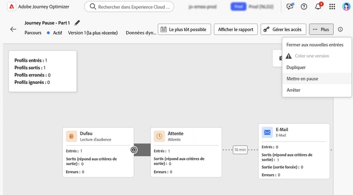Choose Mettre en pause from menu
Image resolution: width=353 pixels, height=195 pixels.
pyautogui.click(x=302, y=79)
